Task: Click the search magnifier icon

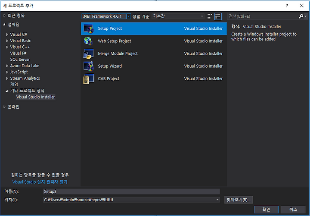Action: coord(301,16)
